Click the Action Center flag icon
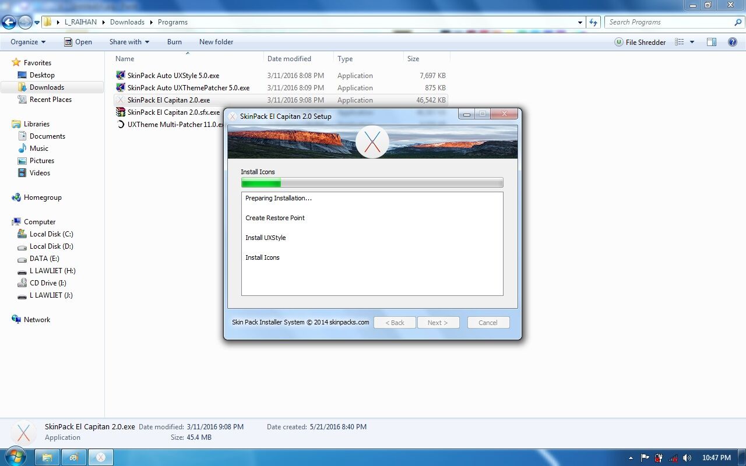 click(645, 458)
